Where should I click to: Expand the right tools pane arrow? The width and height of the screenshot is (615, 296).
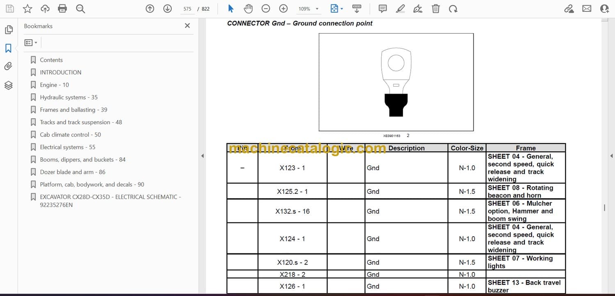coord(611,156)
